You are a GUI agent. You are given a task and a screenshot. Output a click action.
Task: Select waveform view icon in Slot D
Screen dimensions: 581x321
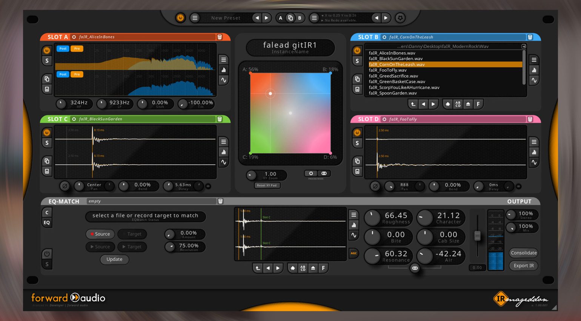click(534, 162)
